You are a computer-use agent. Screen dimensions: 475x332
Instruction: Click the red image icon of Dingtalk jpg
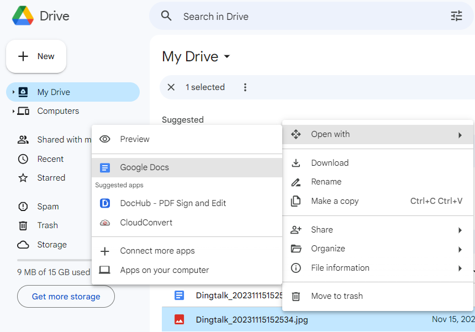(179, 320)
